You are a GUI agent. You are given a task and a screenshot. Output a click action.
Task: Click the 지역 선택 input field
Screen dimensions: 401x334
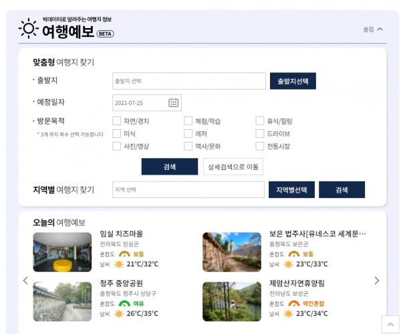pos(188,189)
